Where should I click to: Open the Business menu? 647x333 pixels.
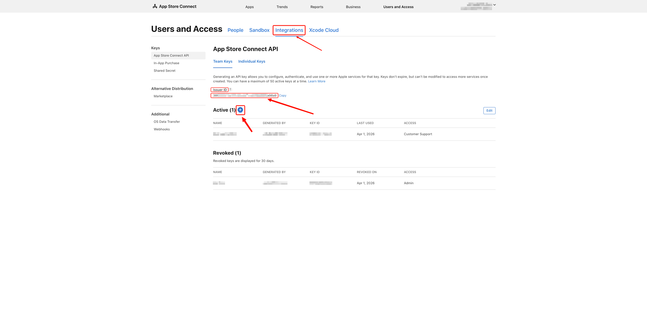click(353, 7)
